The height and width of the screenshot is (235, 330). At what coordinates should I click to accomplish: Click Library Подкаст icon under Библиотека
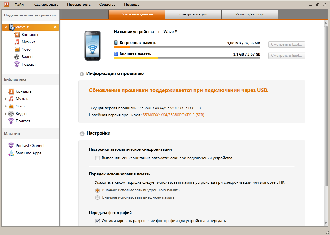click(x=11, y=121)
